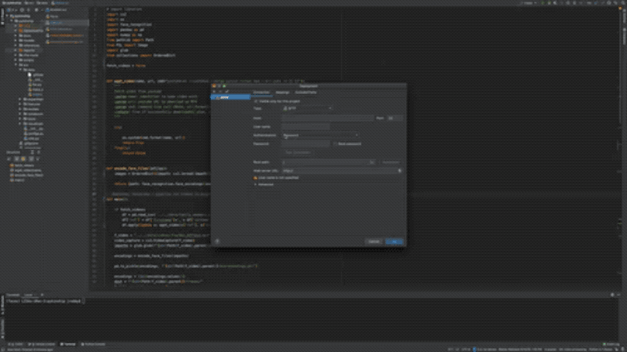
Task: Open the Type dropdown showing SFTP
Action: (x=307, y=108)
